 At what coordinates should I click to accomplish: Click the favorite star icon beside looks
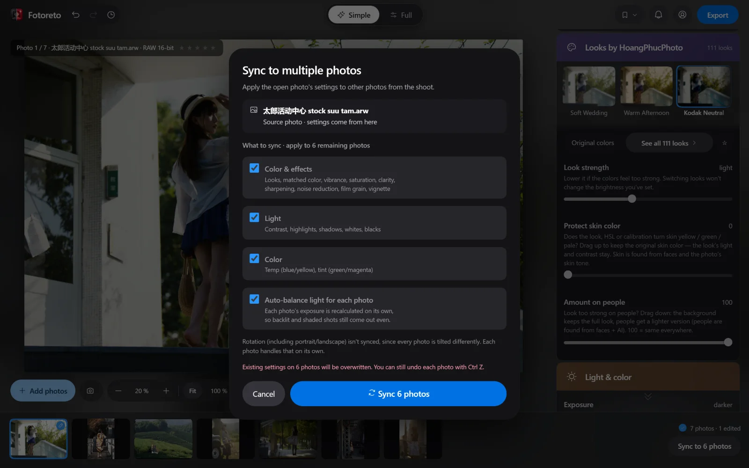coord(725,143)
